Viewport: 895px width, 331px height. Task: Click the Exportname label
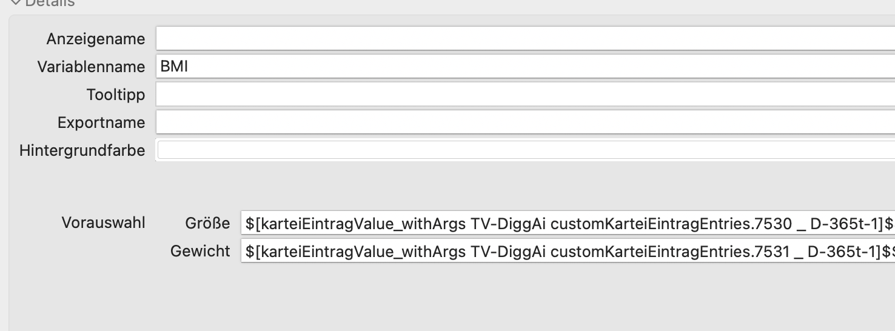click(101, 123)
